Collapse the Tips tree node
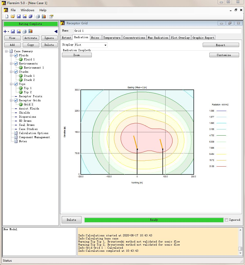The width and height of the screenshot is (245, 265). pyautogui.click(x=11, y=84)
